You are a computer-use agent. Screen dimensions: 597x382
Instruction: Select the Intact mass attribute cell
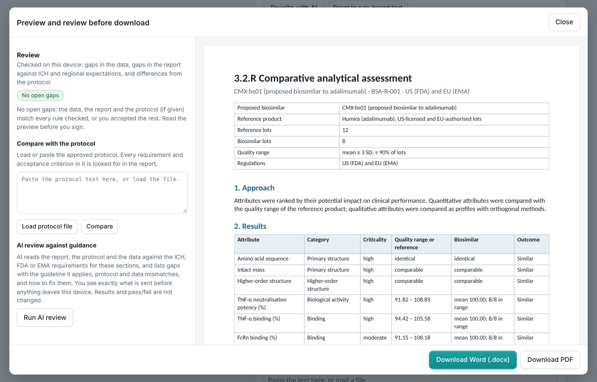pyautogui.click(x=269, y=270)
